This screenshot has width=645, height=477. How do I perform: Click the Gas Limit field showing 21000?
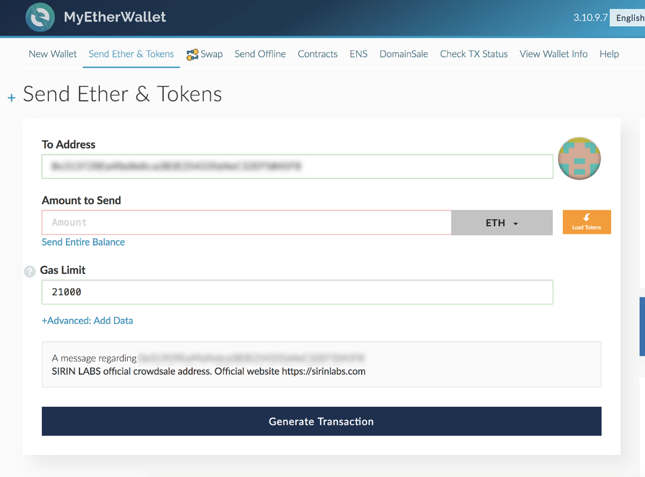tap(297, 292)
